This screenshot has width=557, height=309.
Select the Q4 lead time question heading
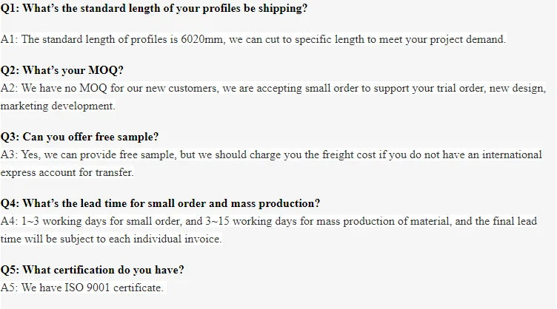pyautogui.click(x=160, y=203)
